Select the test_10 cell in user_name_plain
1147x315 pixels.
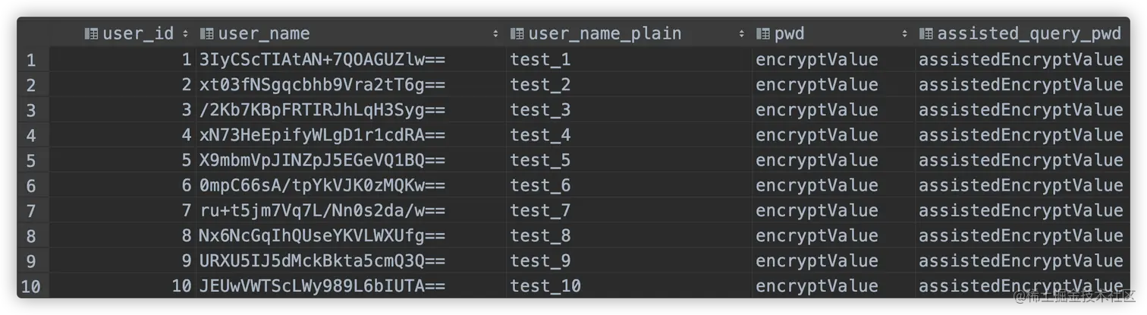545,286
